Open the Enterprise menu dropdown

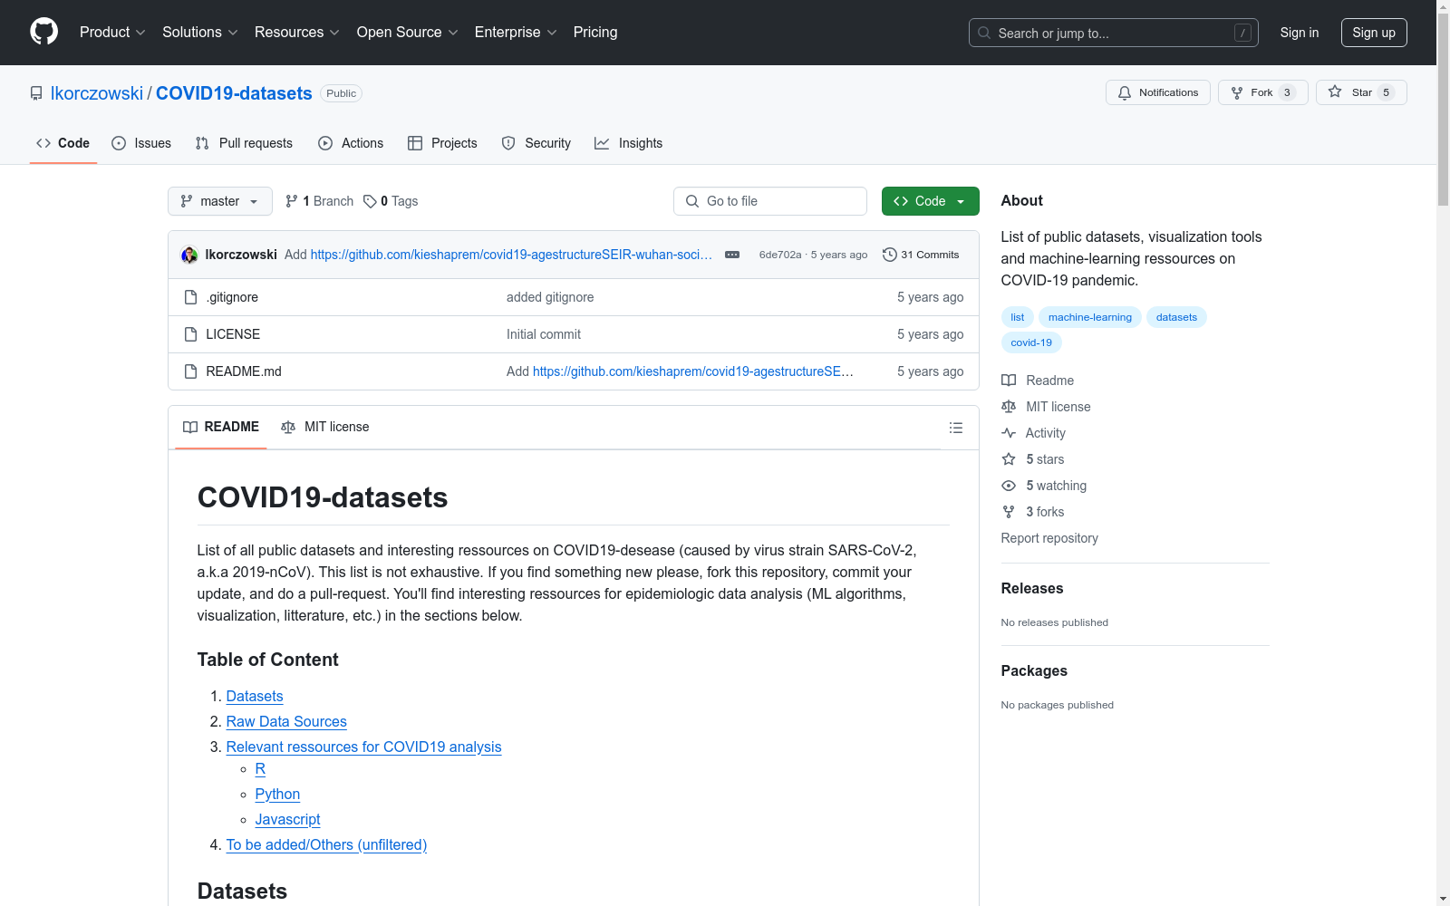coord(516,32)
